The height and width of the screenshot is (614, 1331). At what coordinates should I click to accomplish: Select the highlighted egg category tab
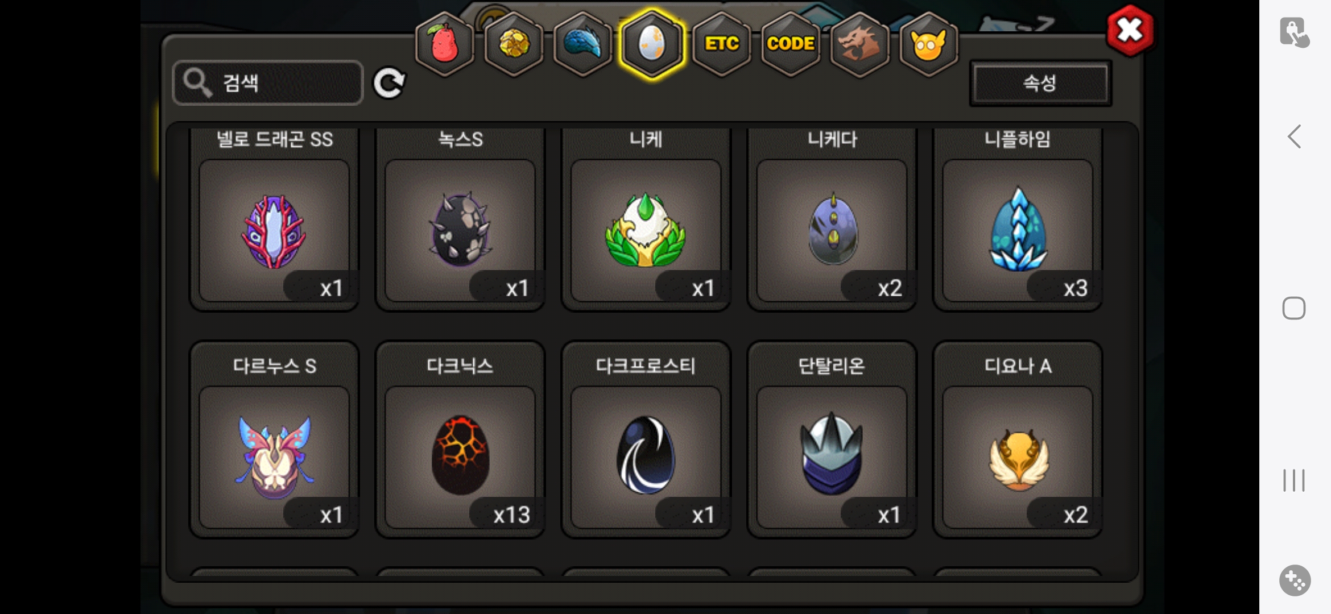tap(652, 44)
